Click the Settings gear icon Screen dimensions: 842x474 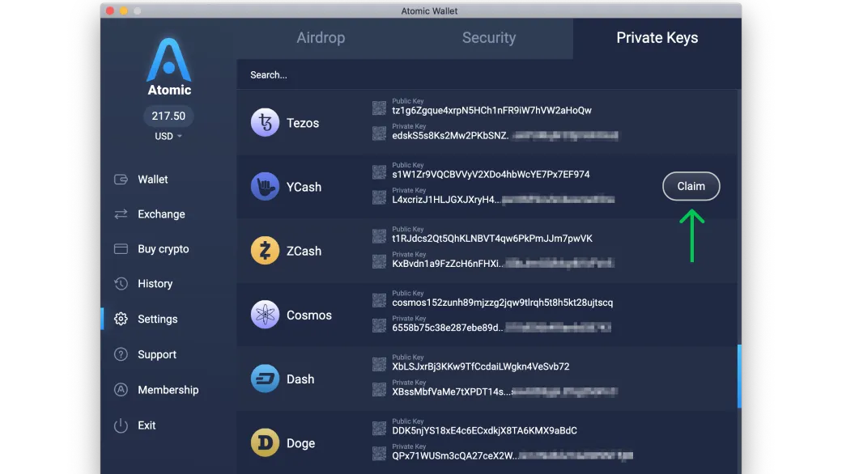121,319
